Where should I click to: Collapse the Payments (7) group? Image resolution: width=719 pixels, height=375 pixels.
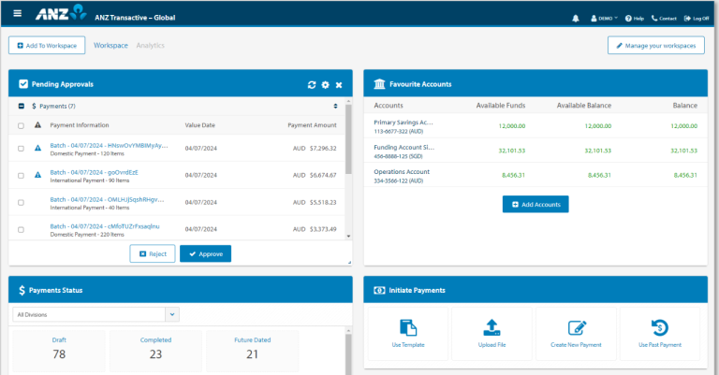[22, 106]
